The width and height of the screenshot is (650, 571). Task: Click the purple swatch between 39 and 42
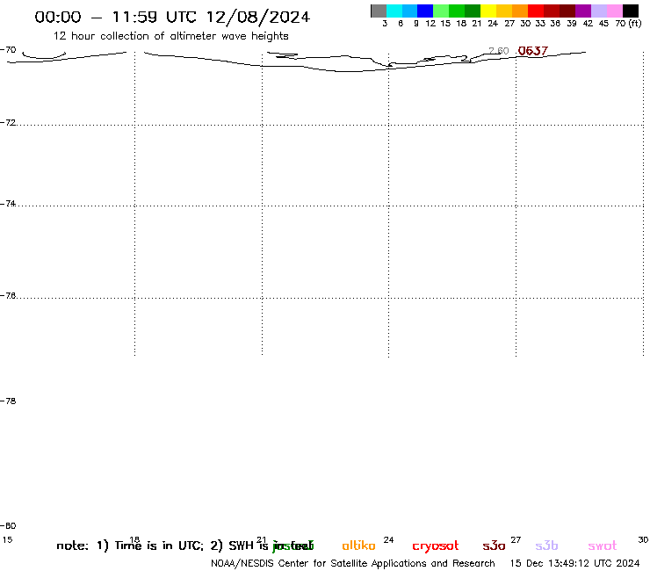coord(583,11)
